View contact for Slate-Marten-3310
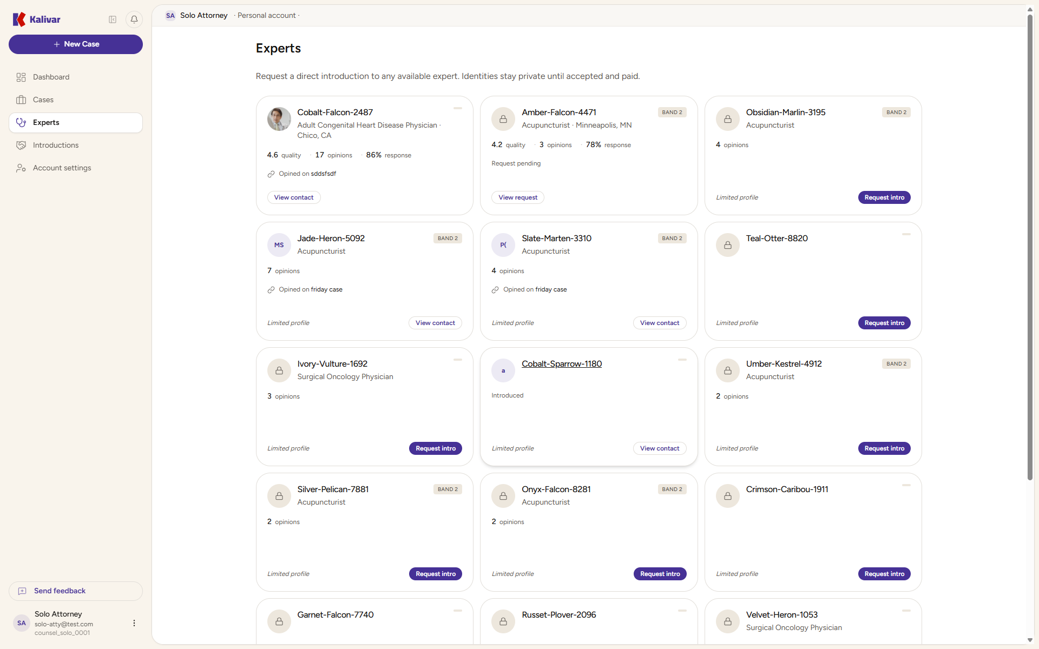The width and height of the screenshot is (1039, 649). [x=660, y=323]
